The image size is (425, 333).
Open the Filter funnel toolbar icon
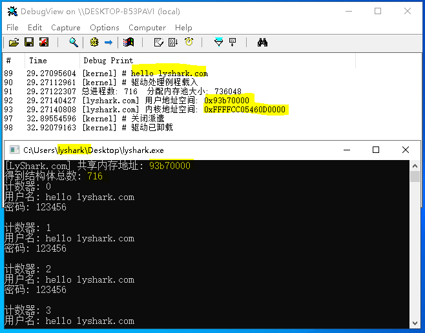tap(218, 42)
